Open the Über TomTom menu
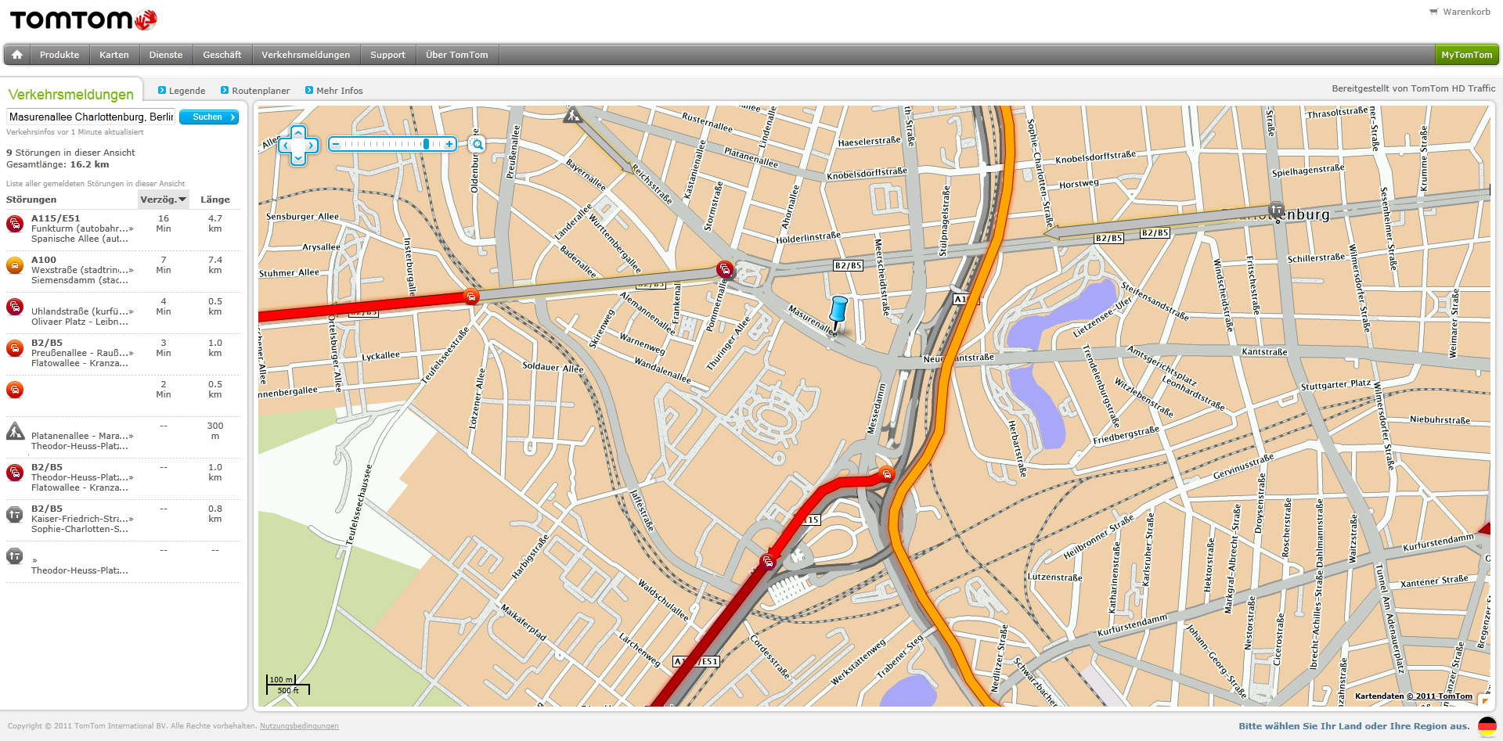 (x=457, y=55)
